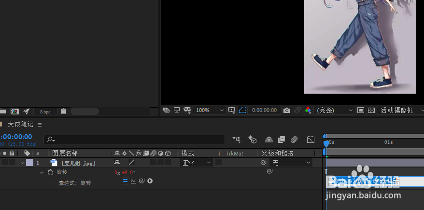This screenshot has height=210, width=424.
Task: Click Always Preview This View icon
Action: (166, 110)
